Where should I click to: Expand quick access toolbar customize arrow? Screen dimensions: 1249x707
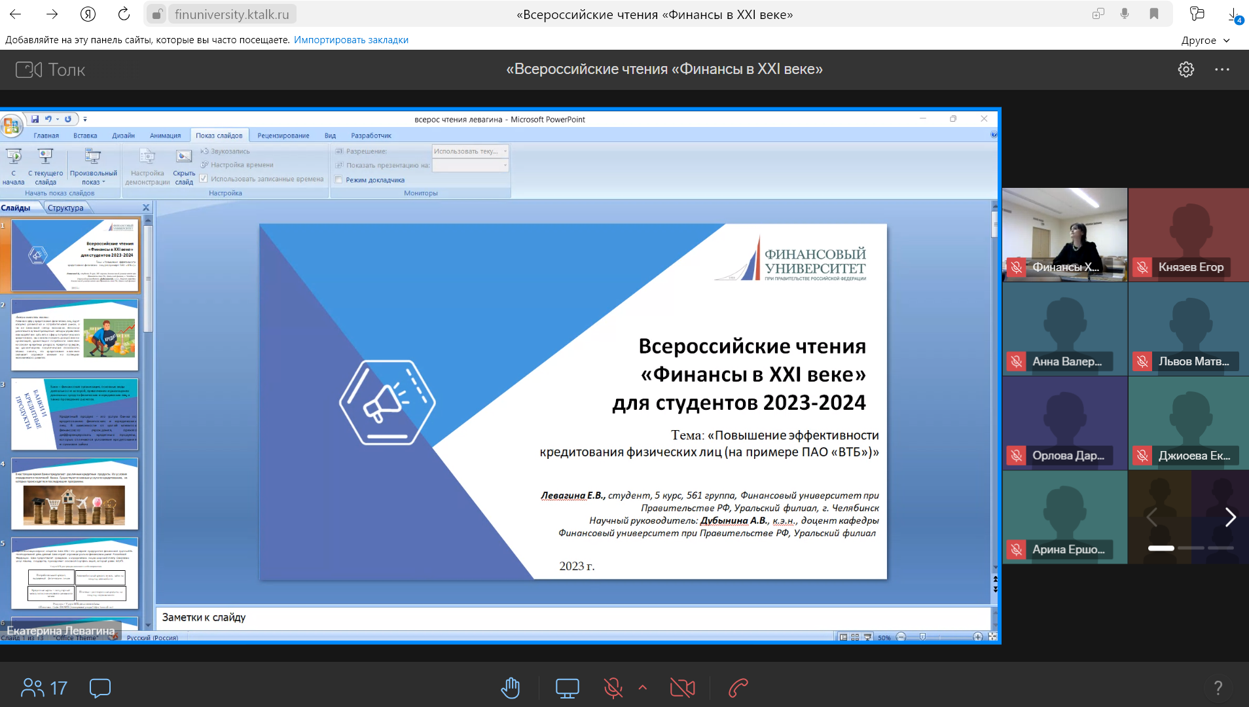[x=85, y=119]
